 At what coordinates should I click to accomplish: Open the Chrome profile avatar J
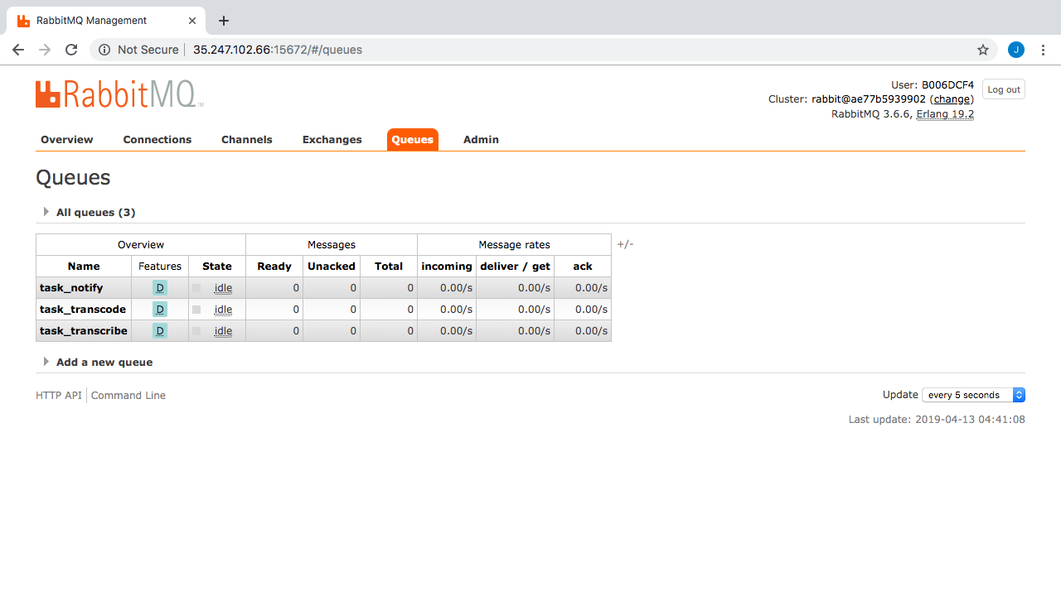click(x=1016, y=50)
